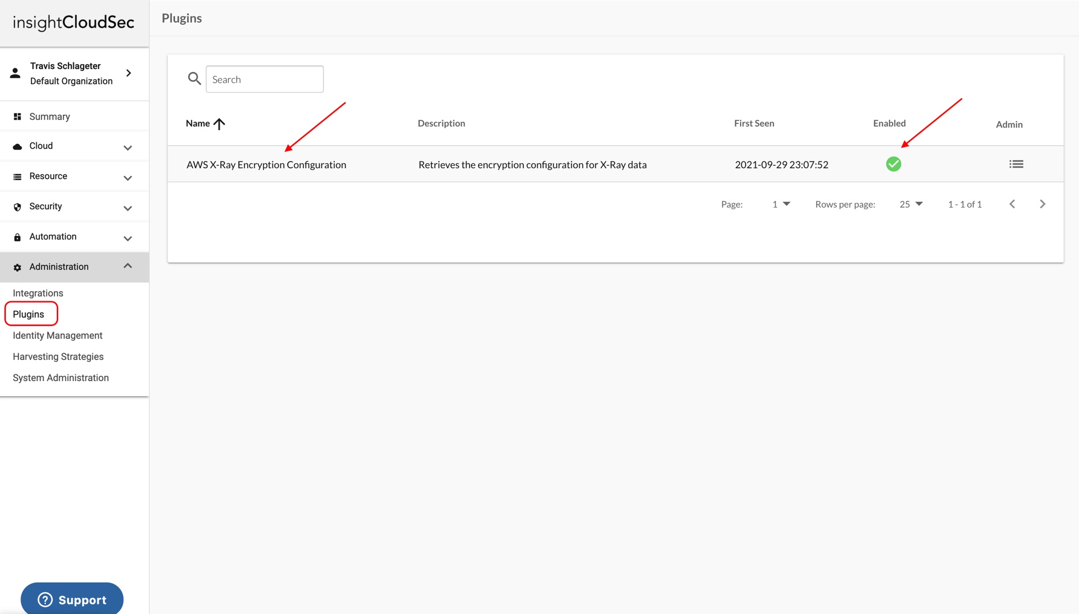The image size is (1079, 614).
Task: Go to the previous page of plugins
Action: tap(1012, 204)
